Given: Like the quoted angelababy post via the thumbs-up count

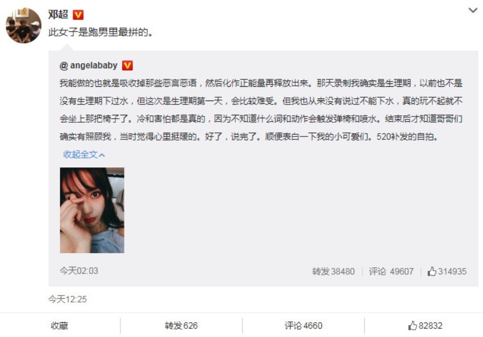Looking at the screenshot, I should tap(446, 271).
